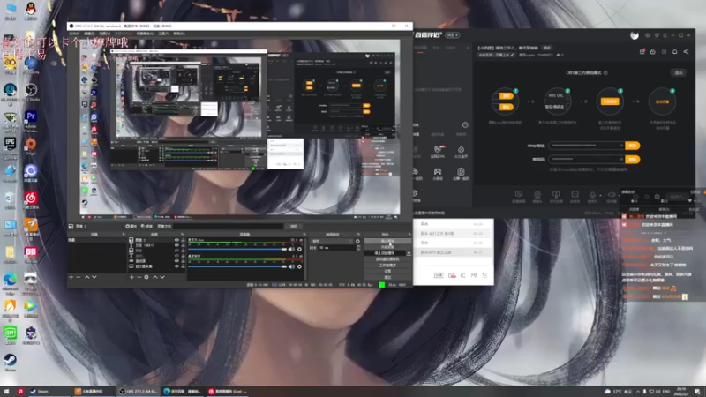Open source filters in OBS source toolbar
The image size is (706, 397).
click(146, 227)
